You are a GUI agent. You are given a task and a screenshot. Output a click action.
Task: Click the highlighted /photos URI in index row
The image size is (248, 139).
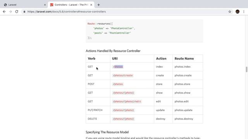pos(118,67)
